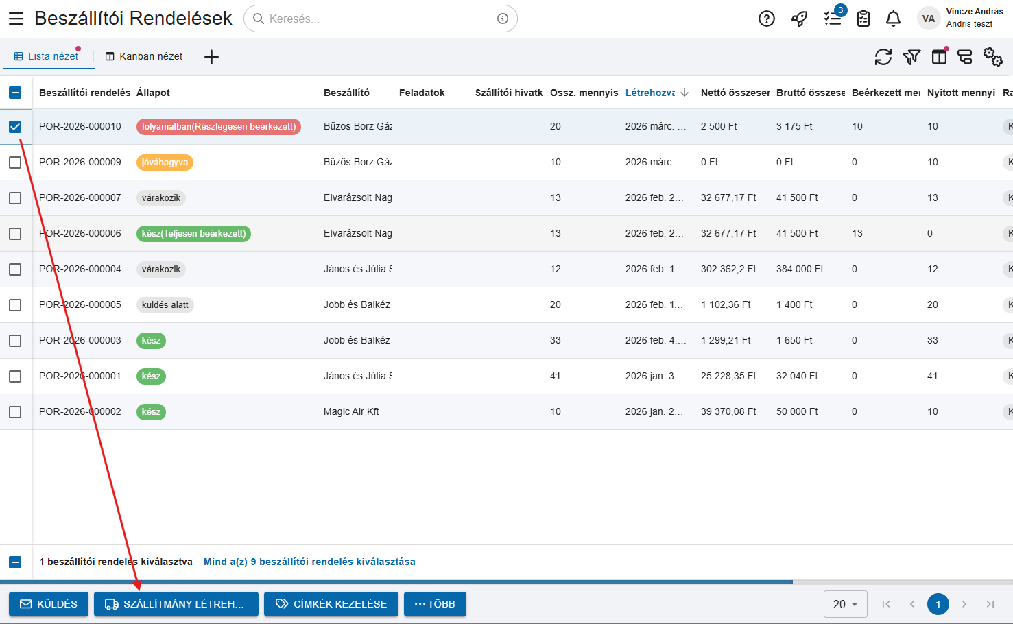Click the select all 9 orders link

coord(309,562)
